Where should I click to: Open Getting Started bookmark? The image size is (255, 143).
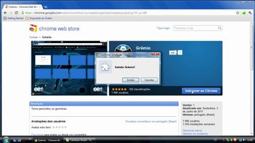click(x=14, y=18)
